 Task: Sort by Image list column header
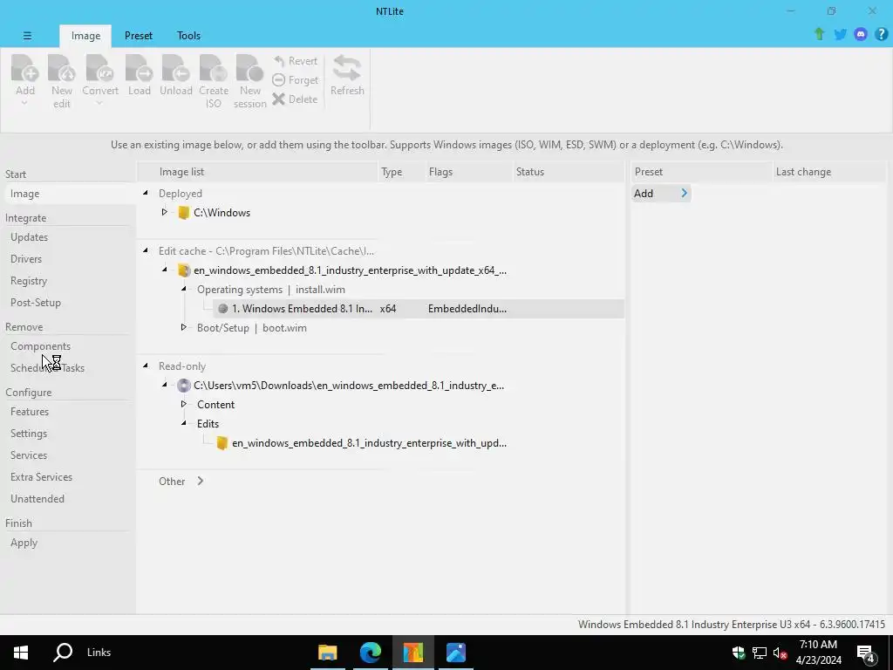click(258, 172)
